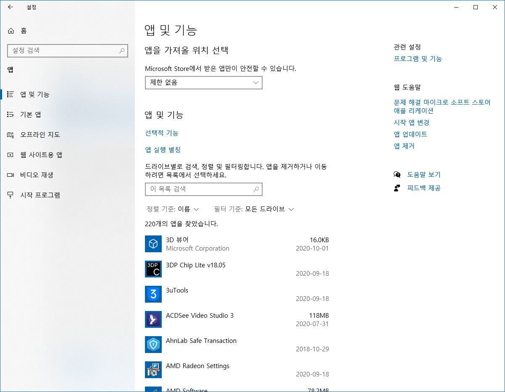The image size is (505, 392).
Task: Click the AMD Radeon Settings icon
Action: 153,370
